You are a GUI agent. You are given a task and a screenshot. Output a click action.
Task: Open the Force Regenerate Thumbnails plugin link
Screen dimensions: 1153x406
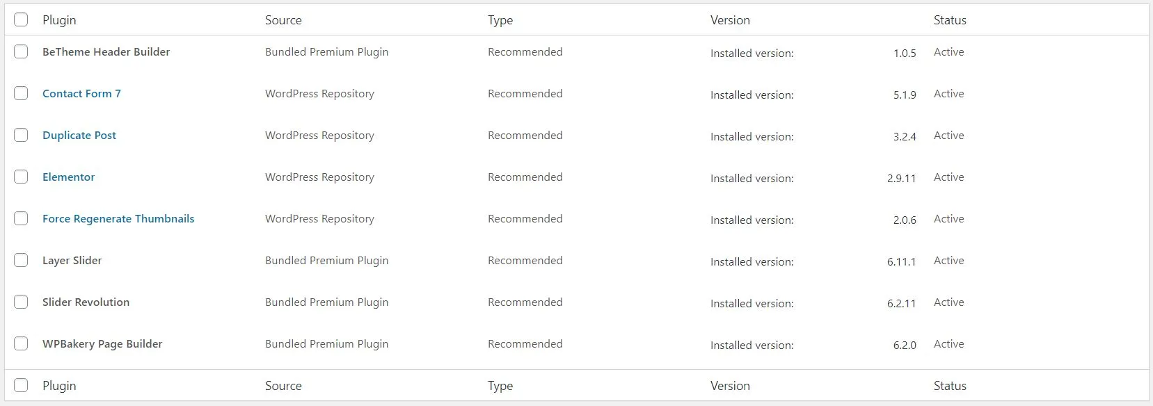coord(118,218)
